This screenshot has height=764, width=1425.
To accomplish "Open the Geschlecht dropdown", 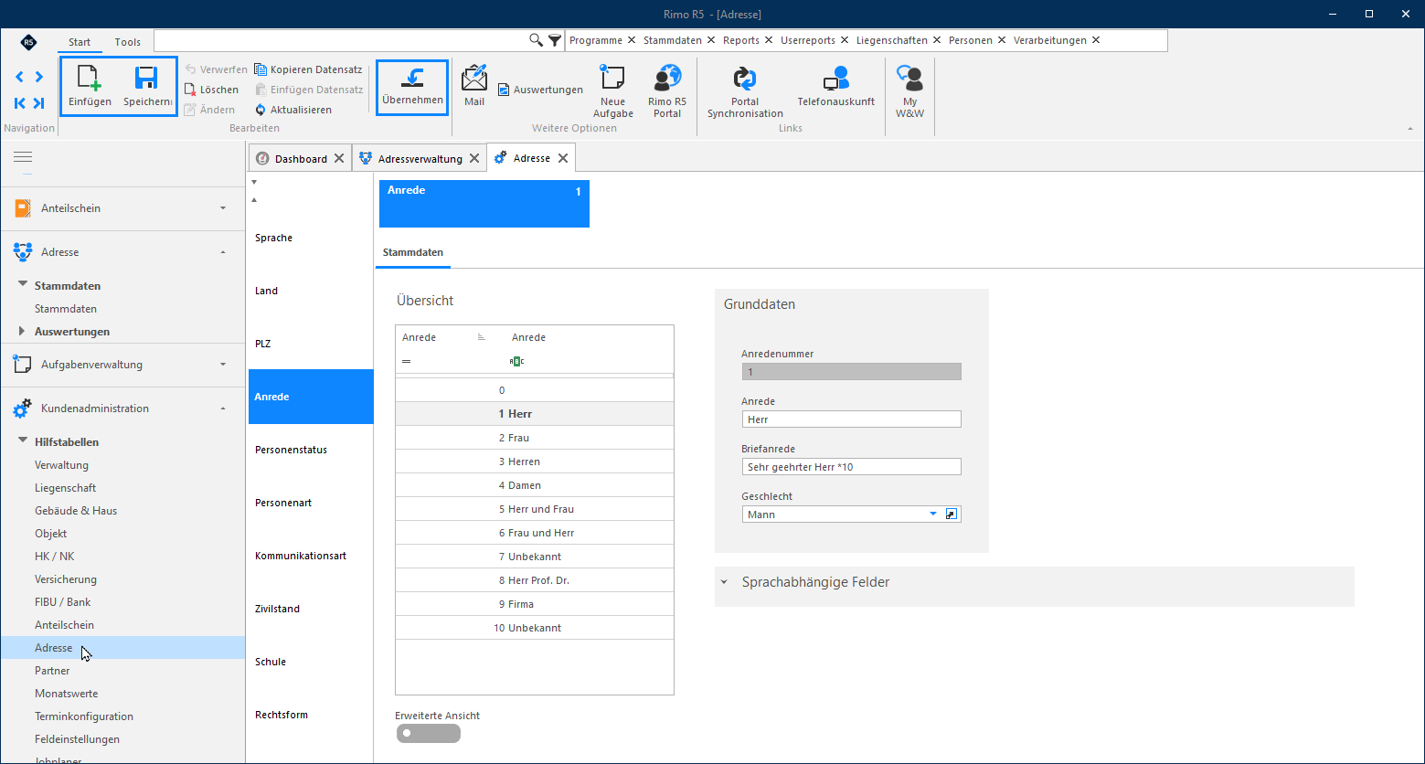I will coord(933,515).
